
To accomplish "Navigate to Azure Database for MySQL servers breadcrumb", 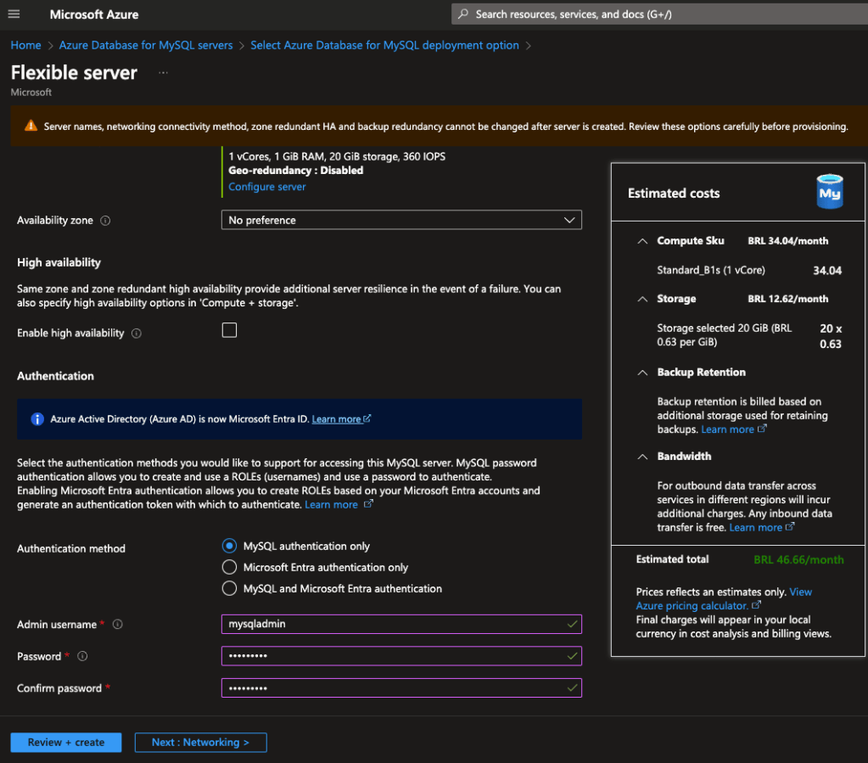I will tap(146, 45).
